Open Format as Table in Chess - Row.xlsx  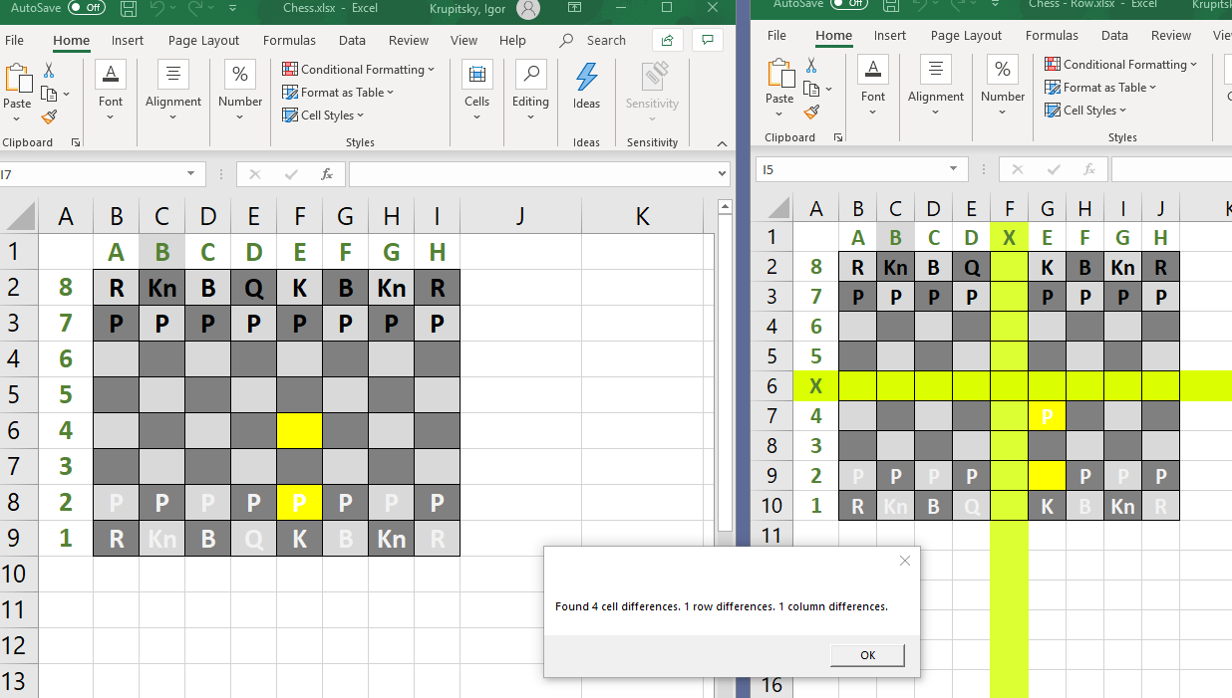tap(1100, 88)
